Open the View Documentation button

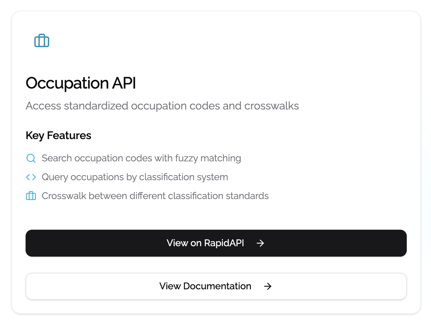tap(205, 286)
